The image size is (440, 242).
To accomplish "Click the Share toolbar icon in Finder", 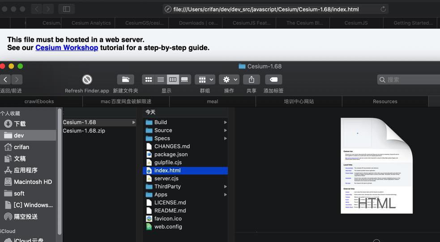I will pos(251,79).
